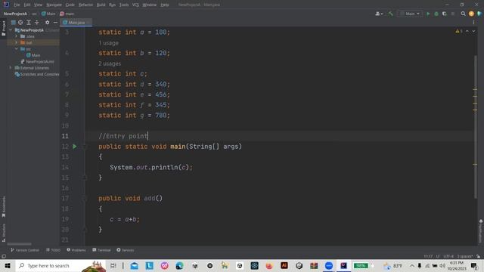Click Type here to search box
The height and width of the screenshot is (272, 484).
click(60, 265)
